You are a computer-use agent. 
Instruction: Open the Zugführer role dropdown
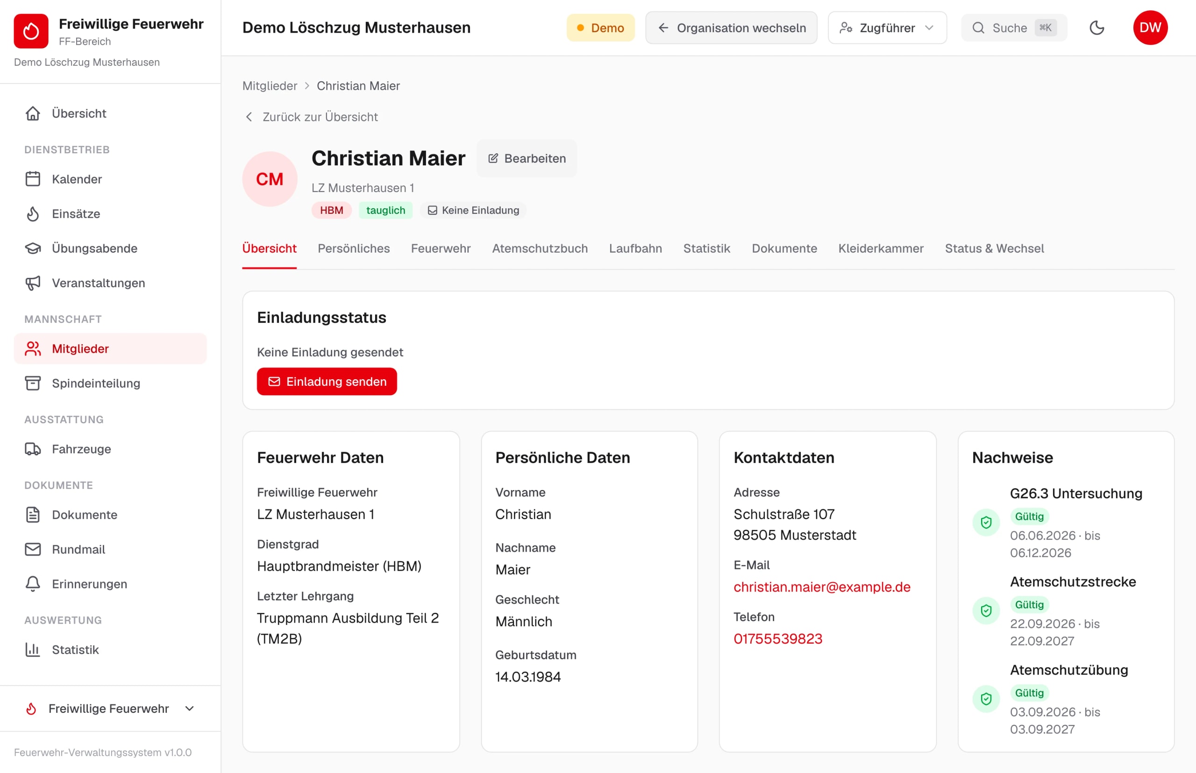[x=887, y=28]
